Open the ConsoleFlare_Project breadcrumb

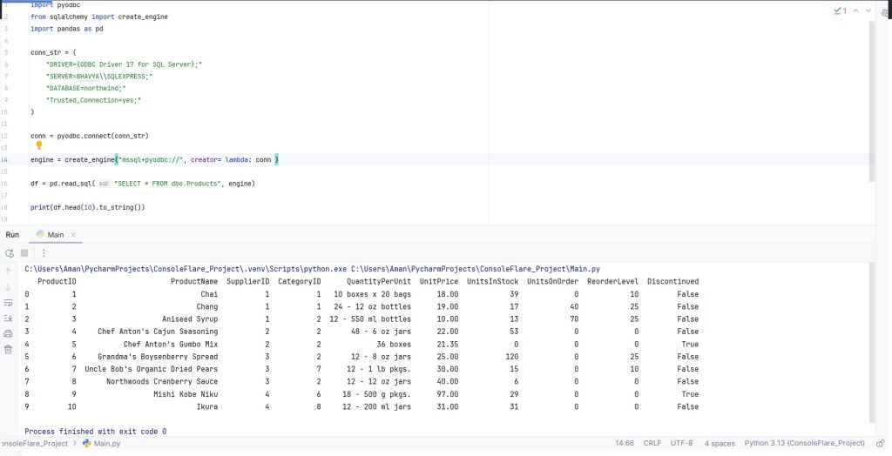tap(34, 444)
